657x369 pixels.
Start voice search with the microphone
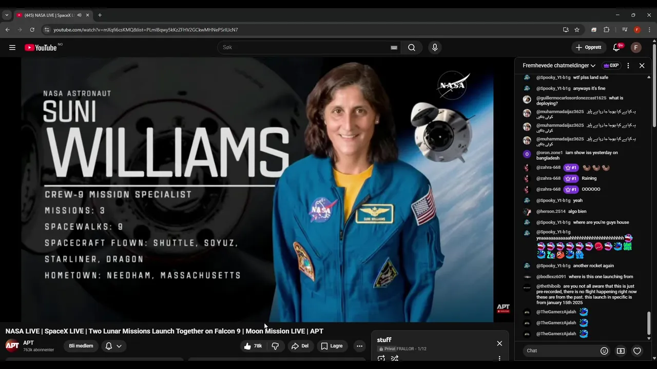pyautogui.click(x=435, y=48)
